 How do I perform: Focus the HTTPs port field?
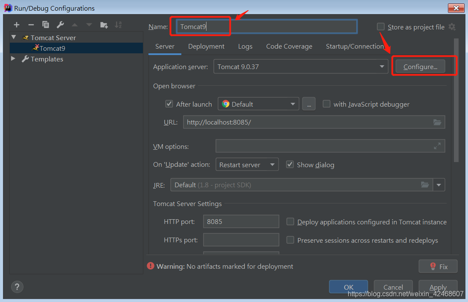[241, 240]
